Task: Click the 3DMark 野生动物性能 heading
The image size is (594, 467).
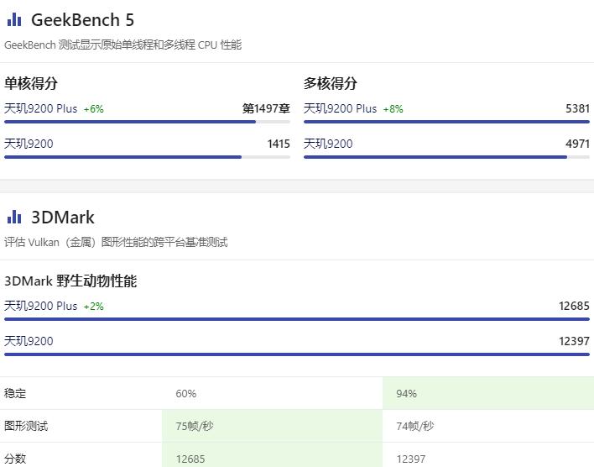Action: 70,281
